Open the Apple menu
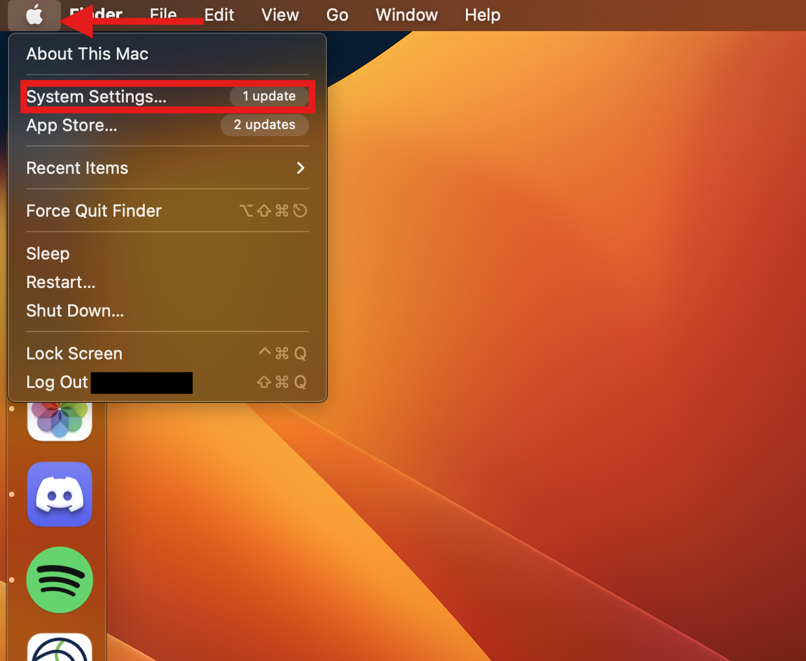The image size is (806, 661). pyautogui.click(x=34, y=15)
